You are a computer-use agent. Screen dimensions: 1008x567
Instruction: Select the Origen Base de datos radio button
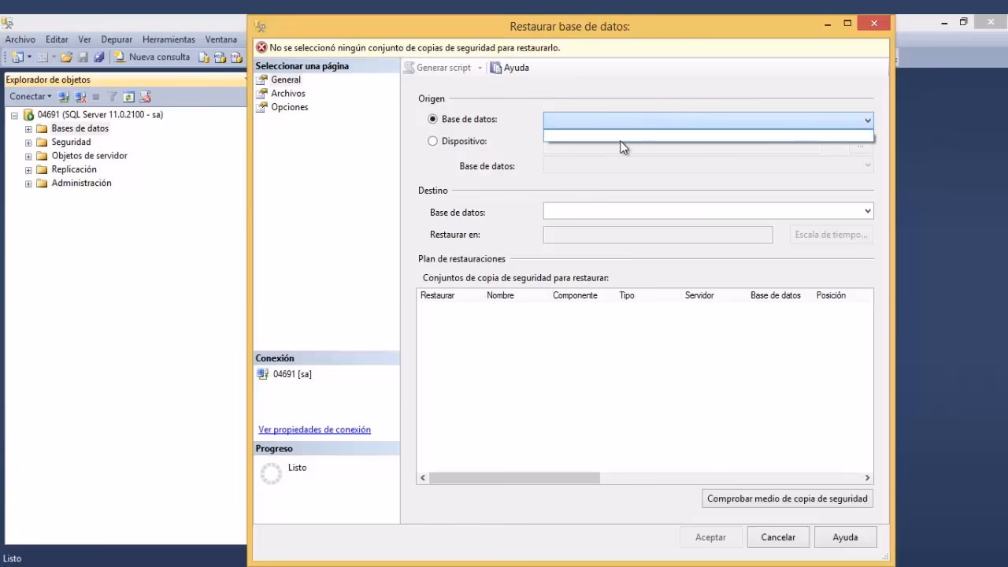(x=432, y=119)
